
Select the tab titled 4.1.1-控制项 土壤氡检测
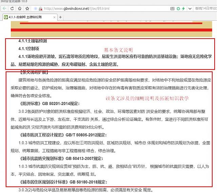[30, 17]
